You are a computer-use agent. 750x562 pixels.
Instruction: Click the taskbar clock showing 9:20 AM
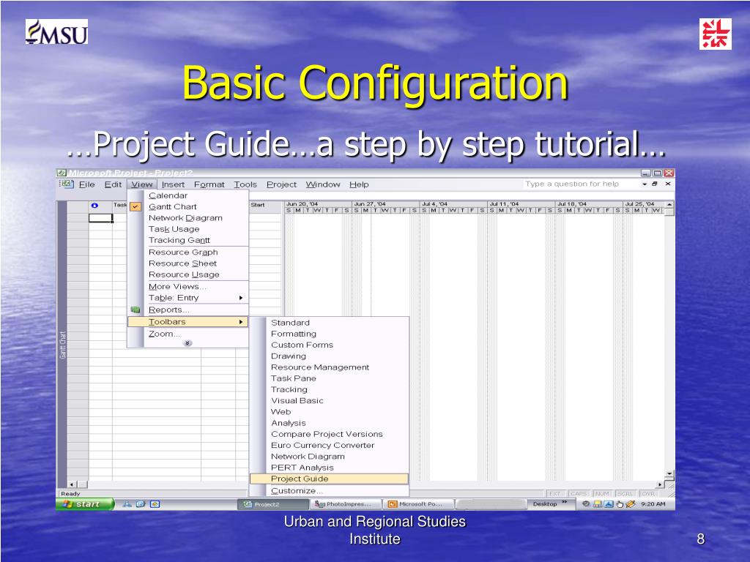(x=653, y=504)
